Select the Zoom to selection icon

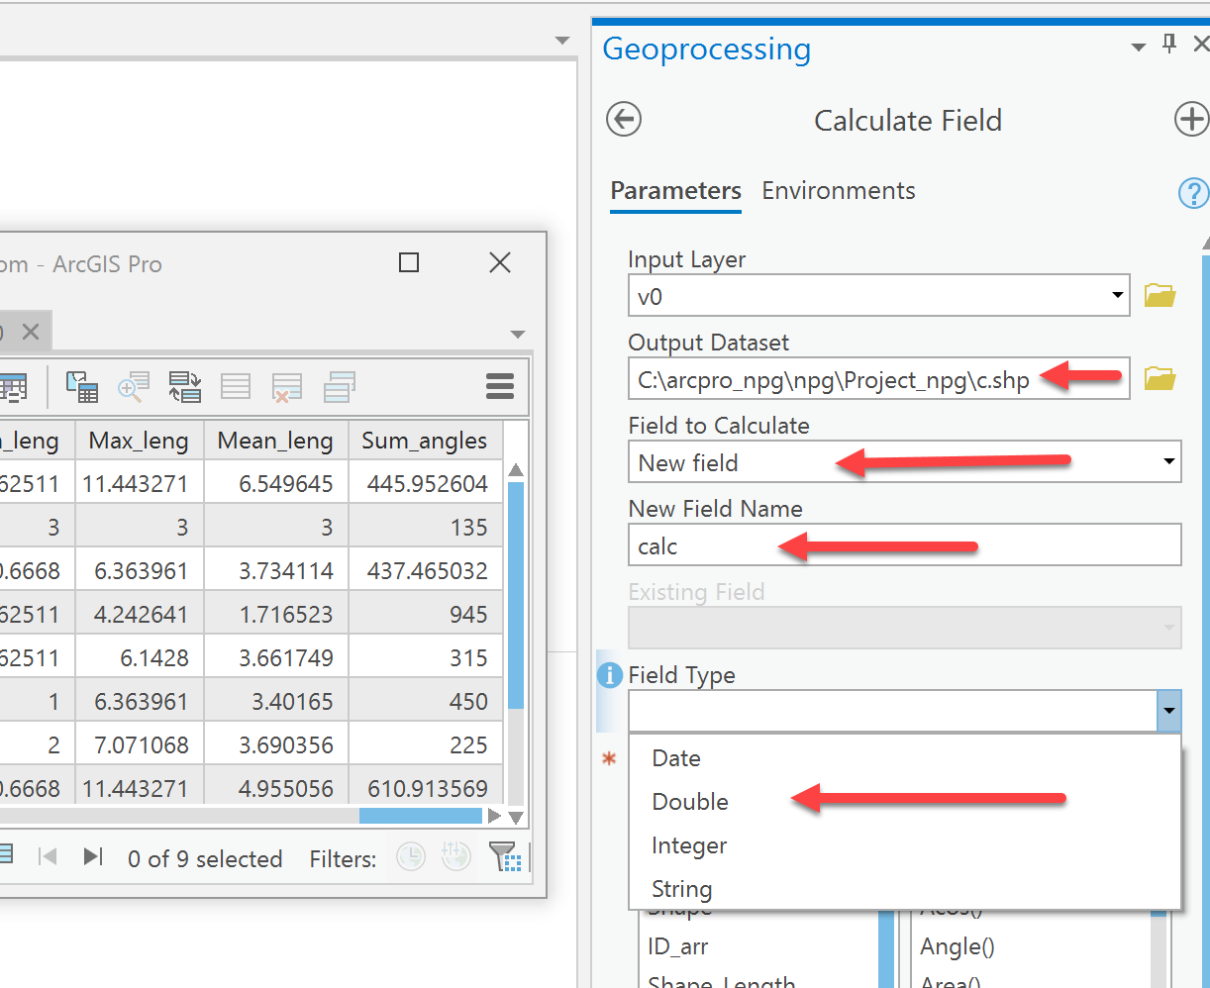tap(133, 386)
